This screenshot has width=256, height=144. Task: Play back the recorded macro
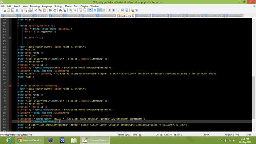(x=118, y=10)
